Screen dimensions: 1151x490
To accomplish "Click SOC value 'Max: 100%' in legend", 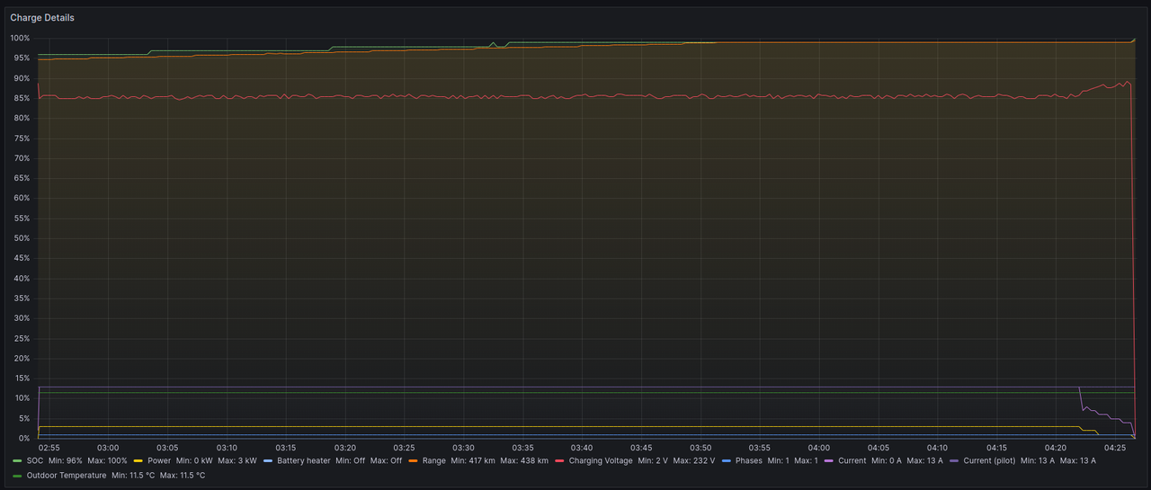I will point(107,460).
